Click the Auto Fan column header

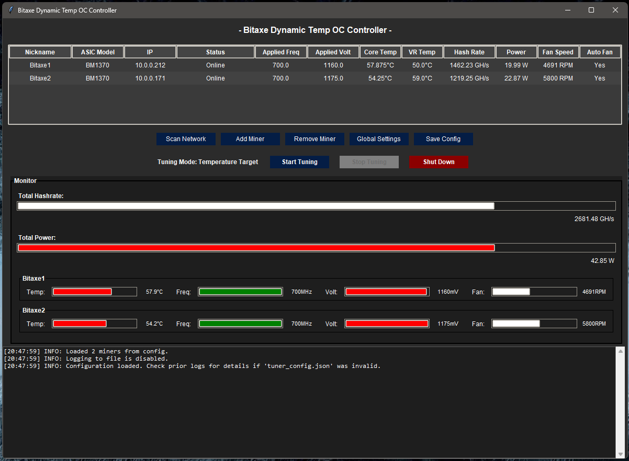point(600,52)
